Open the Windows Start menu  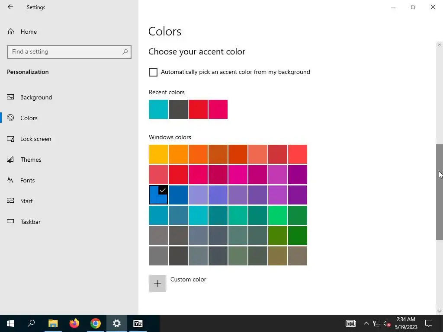coord(10,323)
